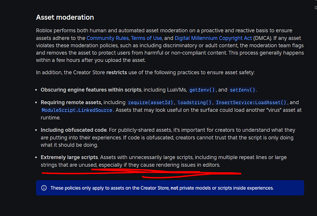This screenshot has width=317, height=216.
Task: Click the bold text 'Obscuring engine features within scripts'
Action: [x=91, y=90]
